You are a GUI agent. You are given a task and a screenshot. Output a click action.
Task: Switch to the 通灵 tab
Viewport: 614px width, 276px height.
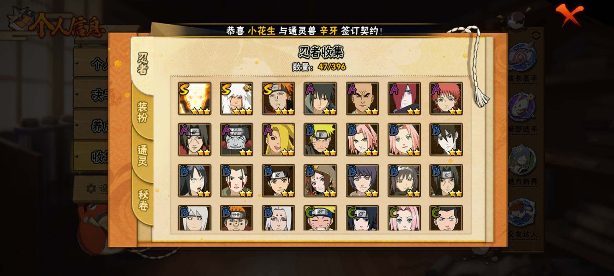pyautogui.click(x=142, y=155)
